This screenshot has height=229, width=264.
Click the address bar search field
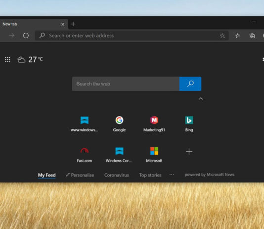tap(132, 35)
